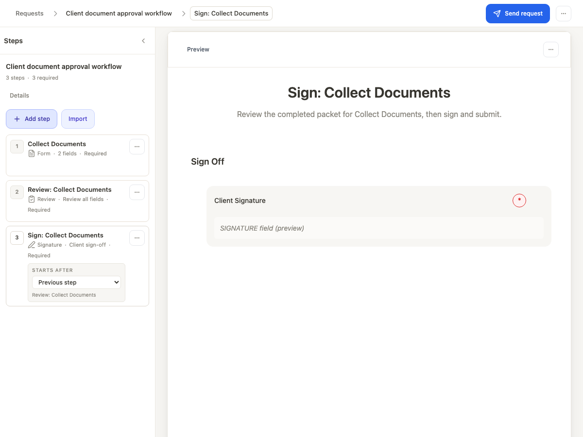Click 'Review: Collect Documents' caption under dropdown
583x437 pixels.
(64, 295)
